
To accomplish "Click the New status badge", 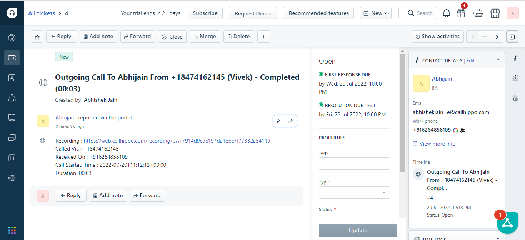I will point(64,57).
